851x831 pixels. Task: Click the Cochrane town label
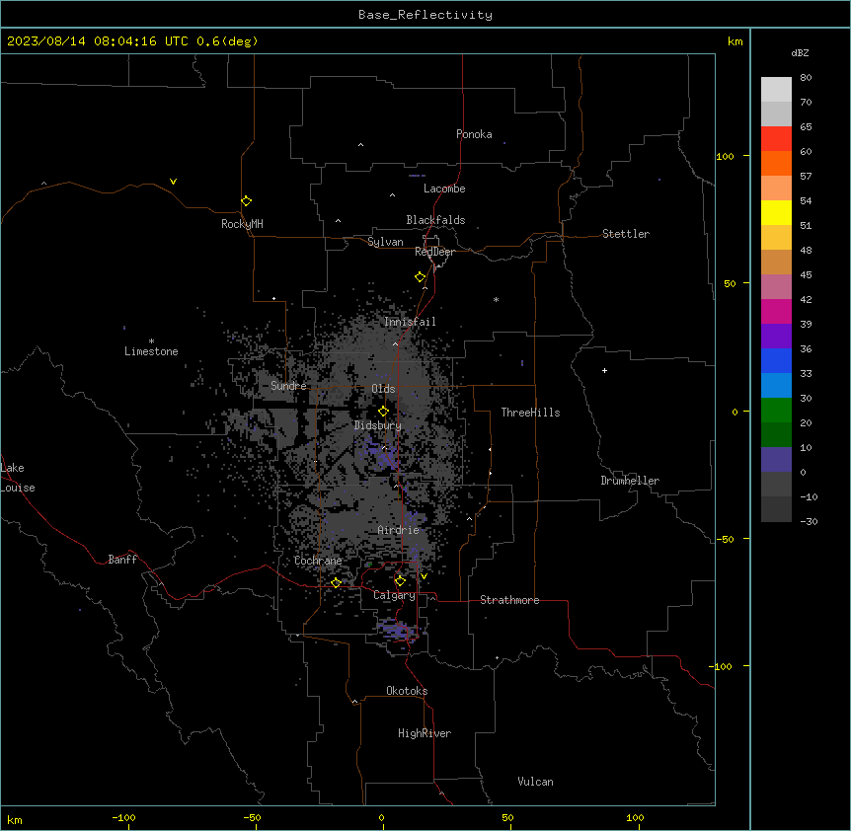click(318, 561)
